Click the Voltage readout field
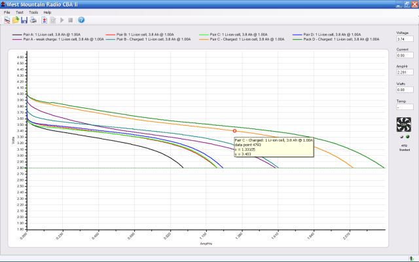Screen dimensions: 419x262 pos(405,39)
